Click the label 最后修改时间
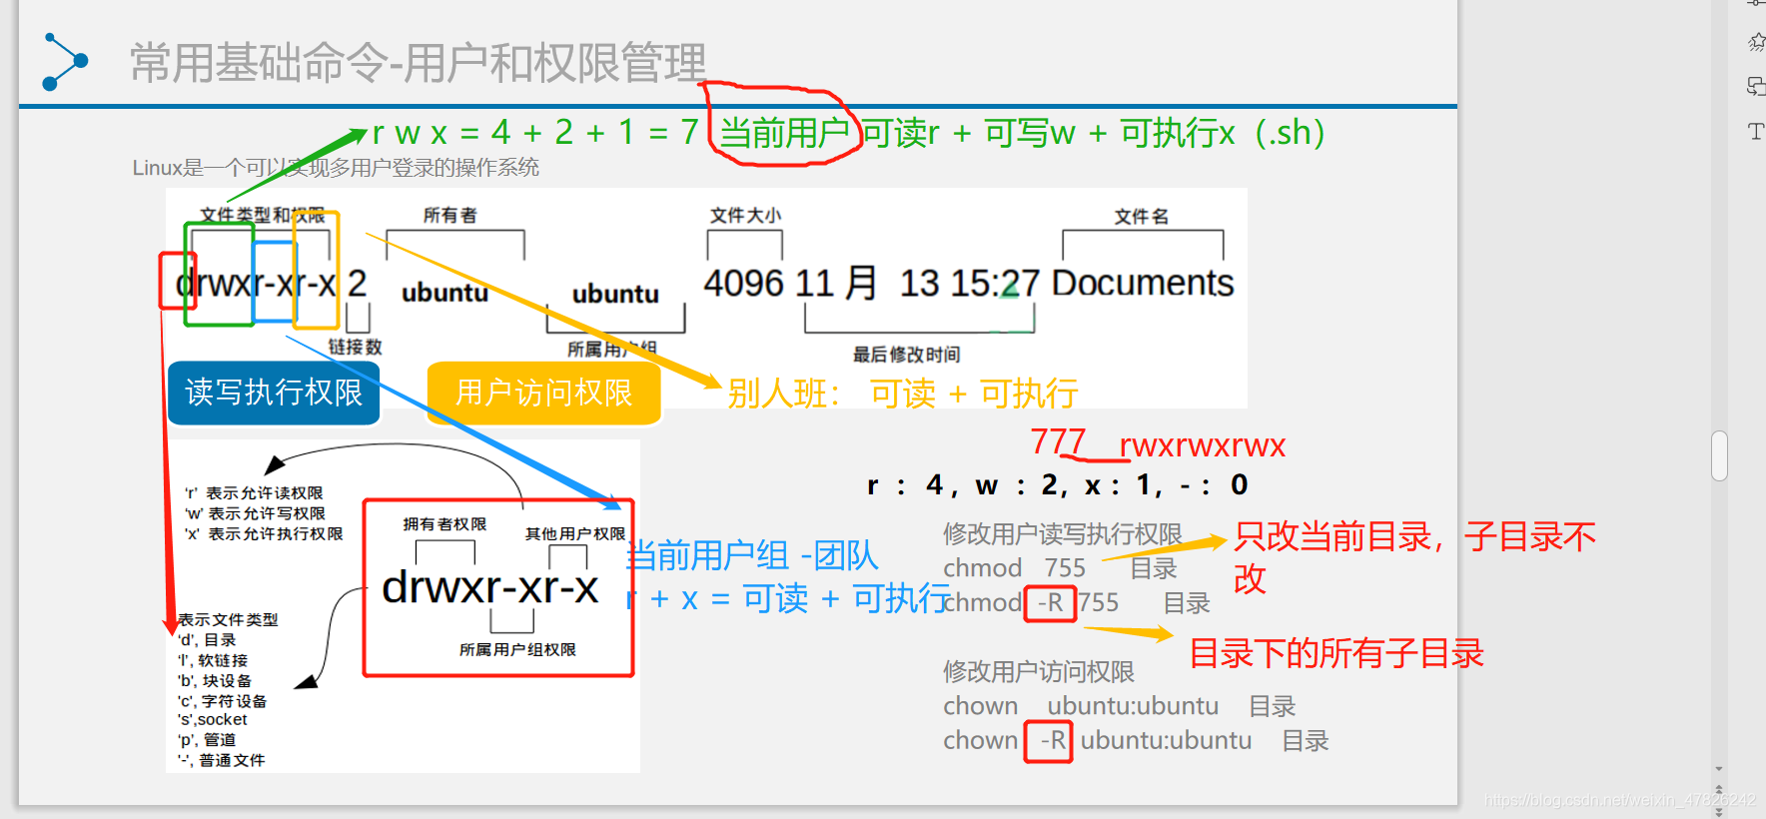The height and width of the screenshot is (819, 1766). 906,355
